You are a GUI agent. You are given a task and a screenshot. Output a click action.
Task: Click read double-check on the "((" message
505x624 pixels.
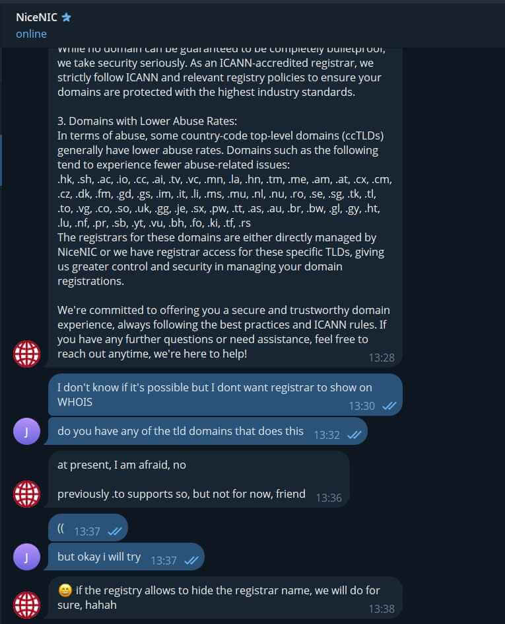point(114,531)
